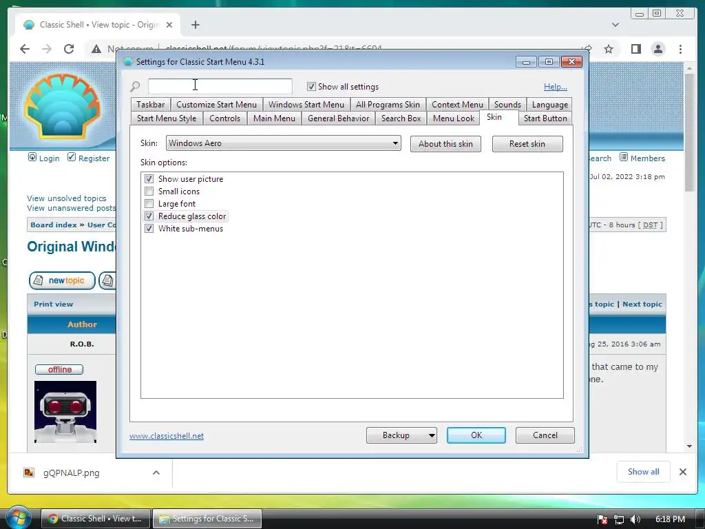Bookmark the page with the star icon
Screen dimensions: 705x529
click(x=609, y=49)
